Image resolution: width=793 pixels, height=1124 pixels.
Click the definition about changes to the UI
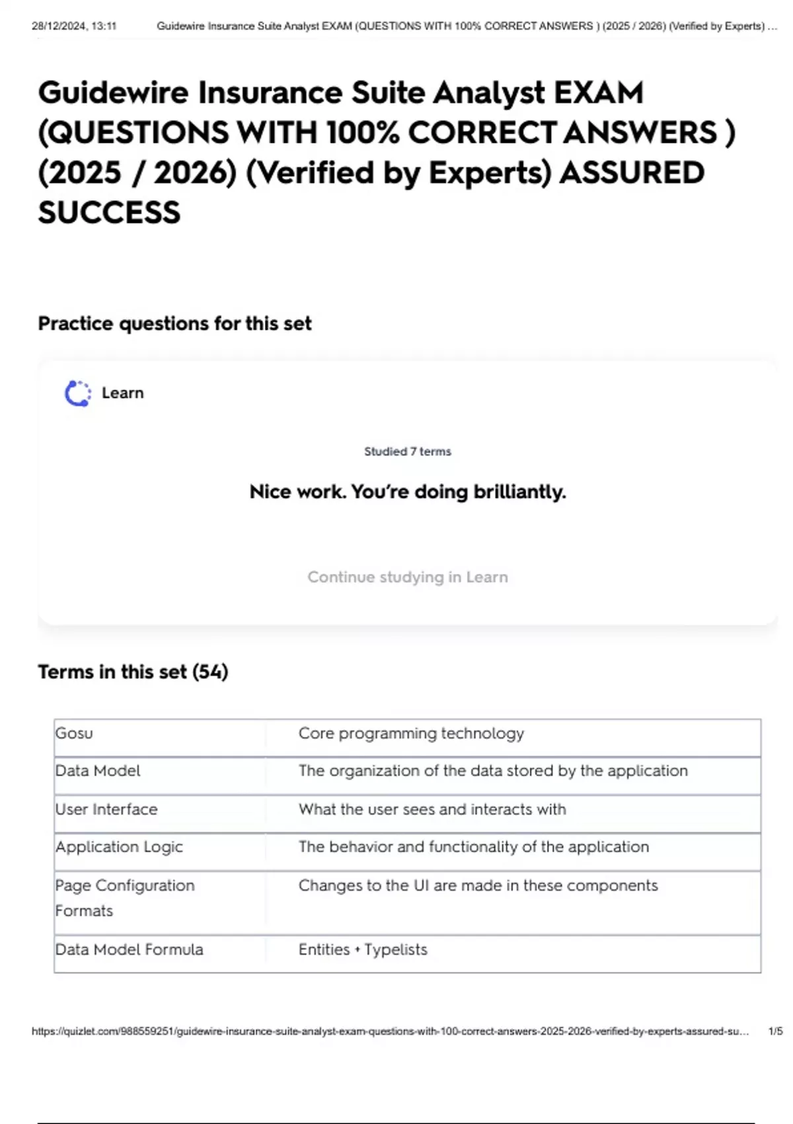click(x=478, y=885)
